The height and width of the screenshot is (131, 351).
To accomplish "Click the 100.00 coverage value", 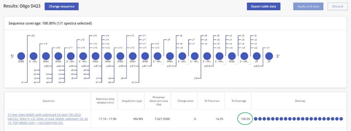I will (x=245, y=119).
